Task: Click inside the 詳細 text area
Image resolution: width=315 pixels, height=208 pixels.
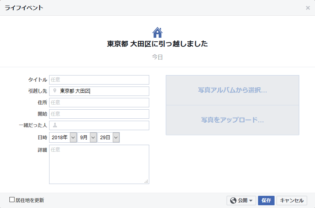Action: click(x=99, y=164)
